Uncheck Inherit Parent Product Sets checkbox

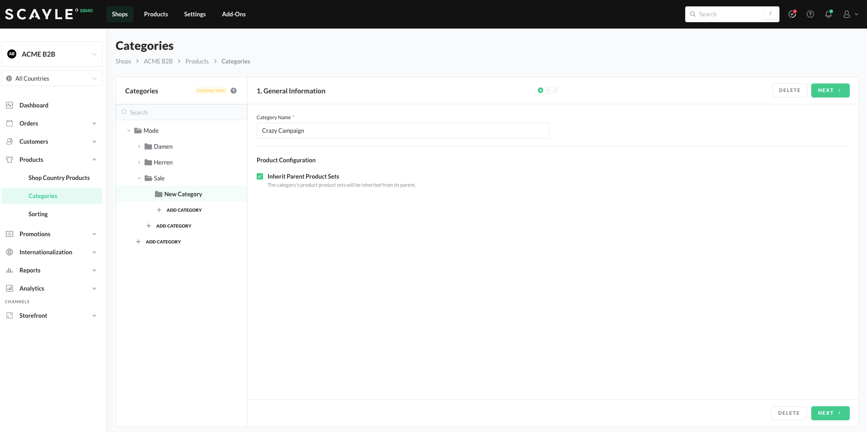[260, 176]
